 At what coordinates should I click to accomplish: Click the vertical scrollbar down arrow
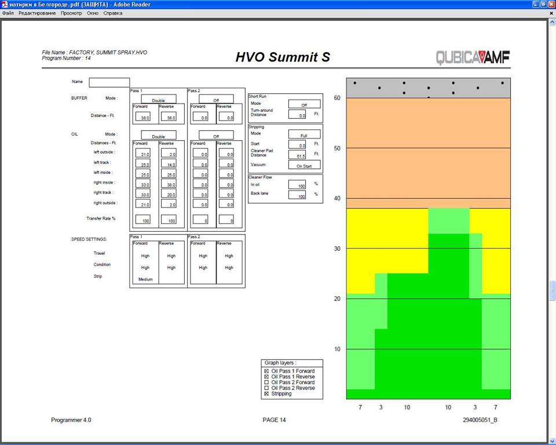tap(552, 441)
